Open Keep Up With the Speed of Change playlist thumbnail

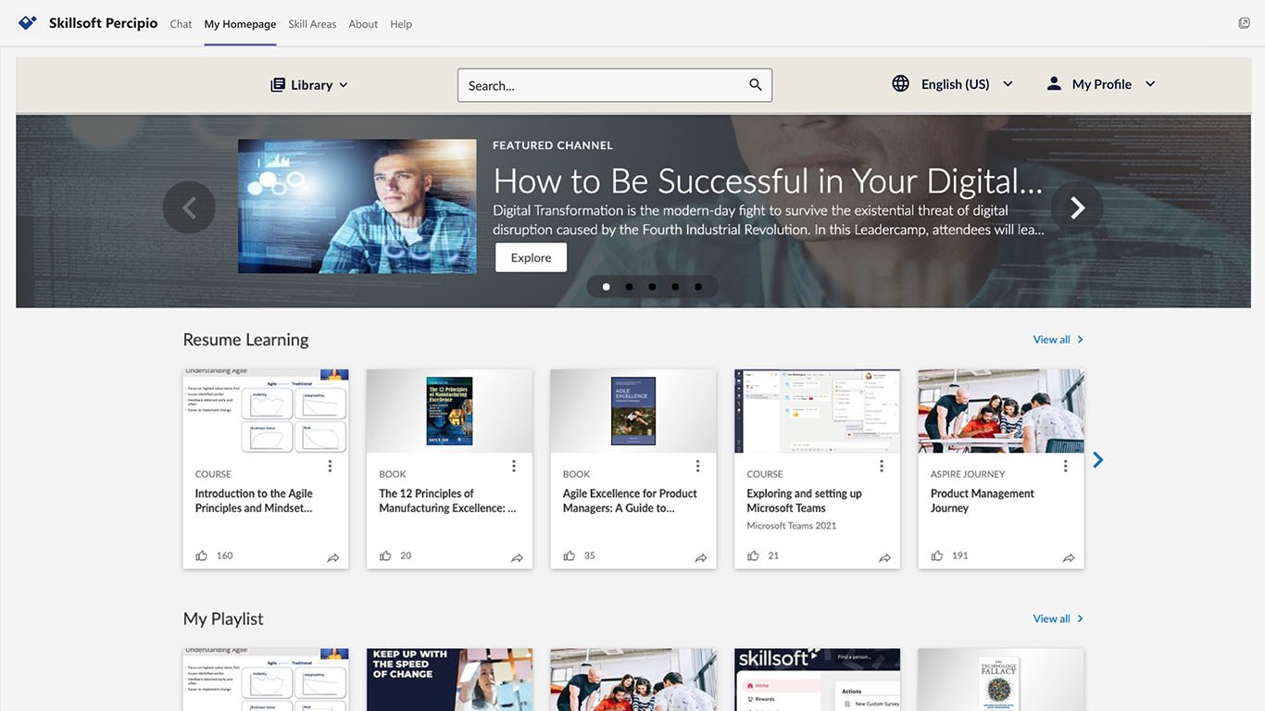coord(449,680)
